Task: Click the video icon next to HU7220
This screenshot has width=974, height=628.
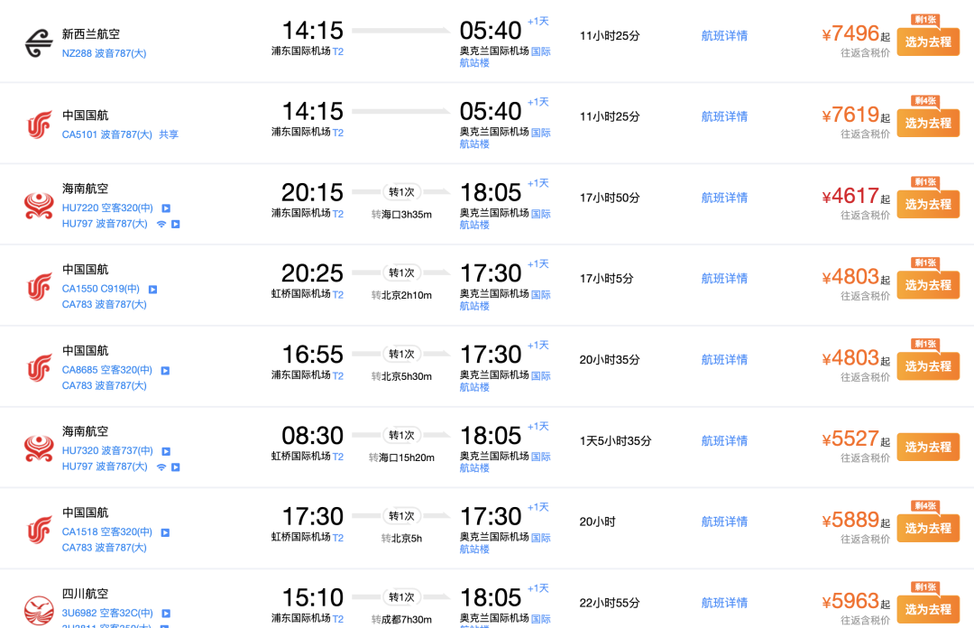Action: (x=166, y=208)
